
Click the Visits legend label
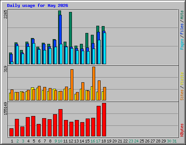coord(182,79)
